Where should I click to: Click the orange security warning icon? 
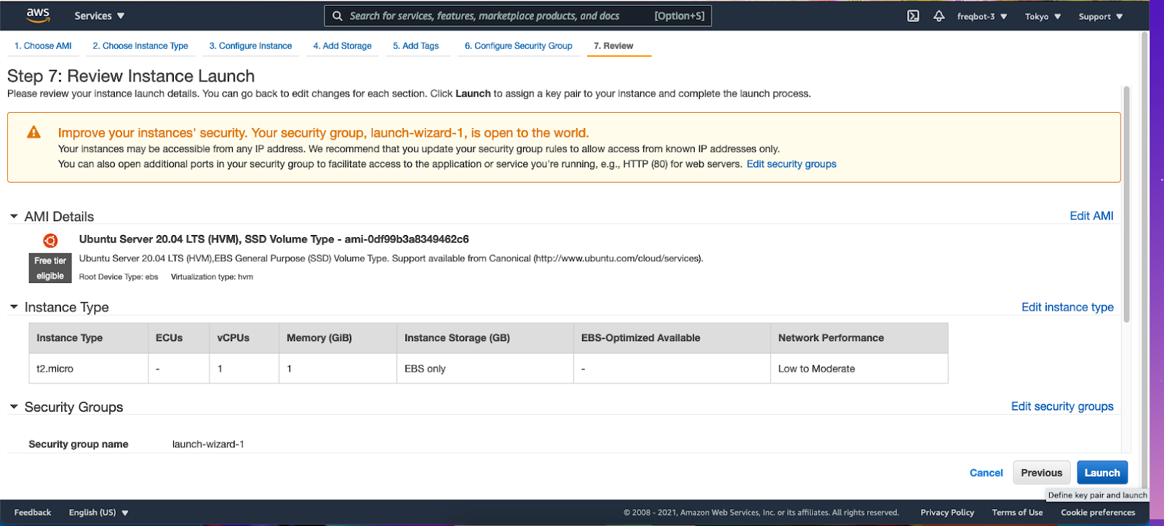33,132
